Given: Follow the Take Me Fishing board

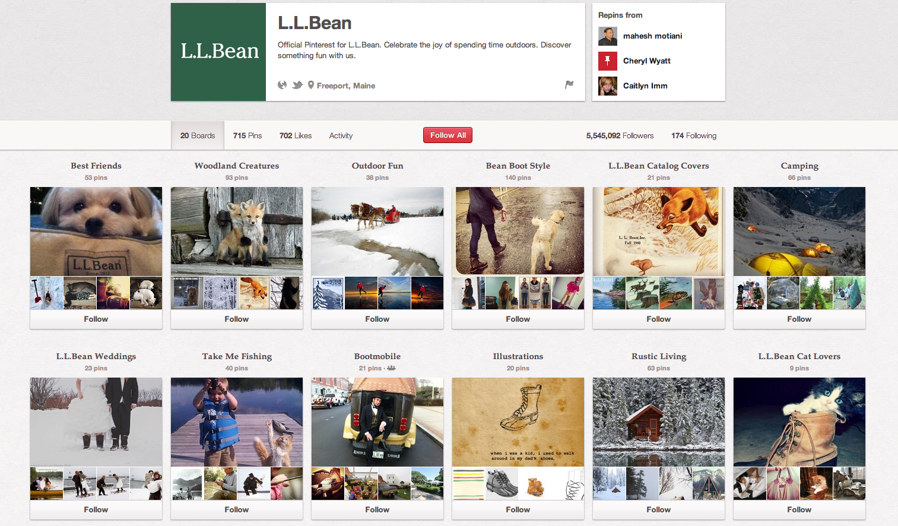Looking at the screenshot, I should [237, 509].
